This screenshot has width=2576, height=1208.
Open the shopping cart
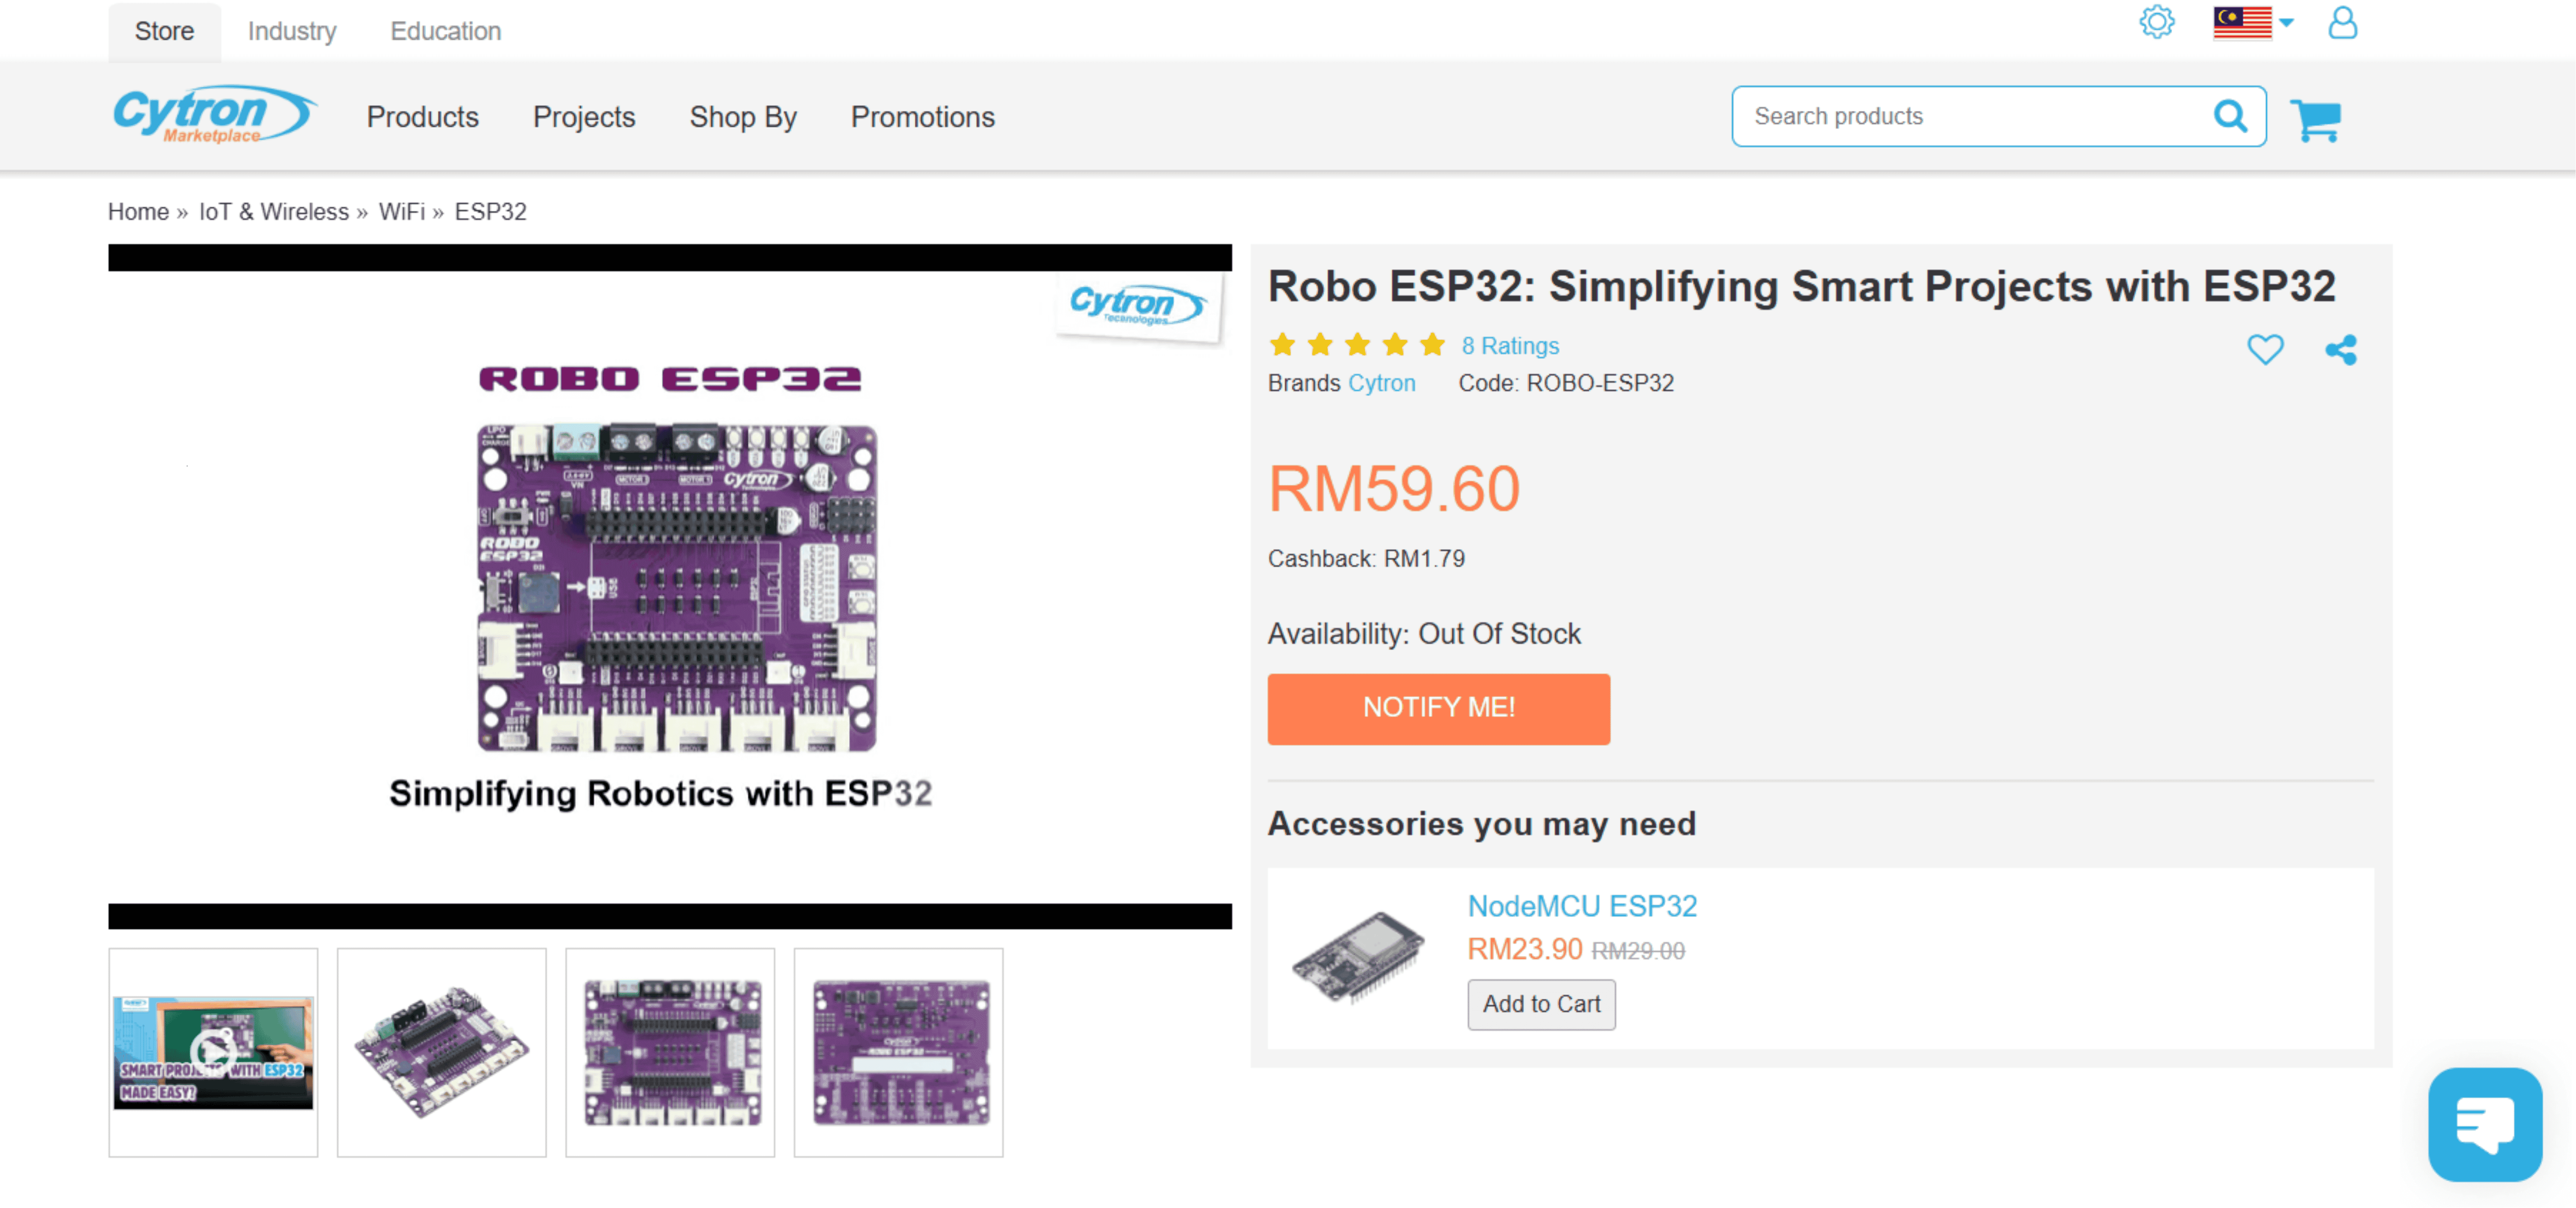pos(2315,120)
